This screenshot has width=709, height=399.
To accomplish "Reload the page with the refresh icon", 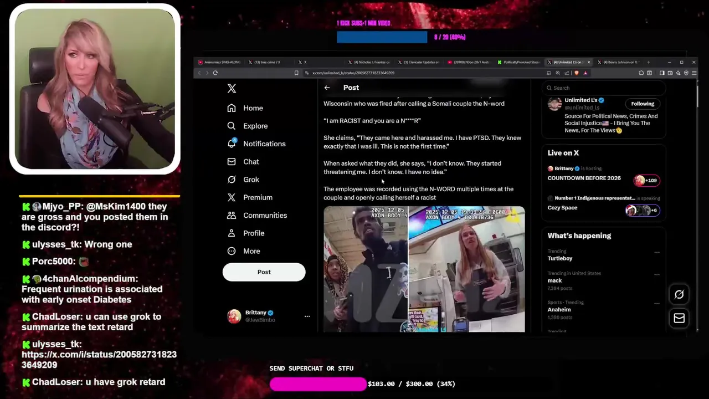I will (x=215, y=73).
